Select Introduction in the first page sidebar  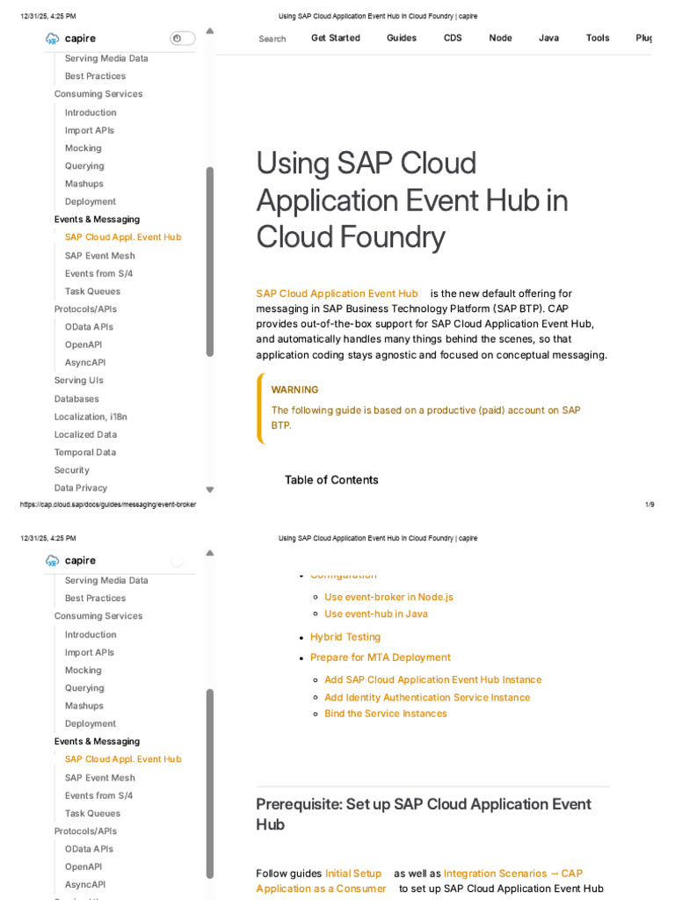pos(91,113)
